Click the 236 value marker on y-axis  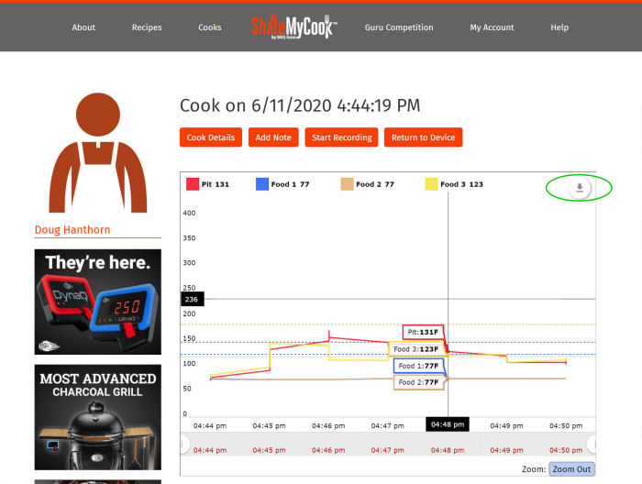point(192,299)
